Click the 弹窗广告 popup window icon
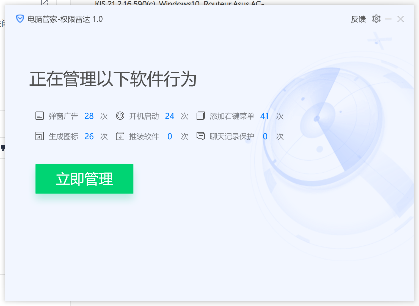The width and height of the screenshot is (419, 306). pos(40,116)
